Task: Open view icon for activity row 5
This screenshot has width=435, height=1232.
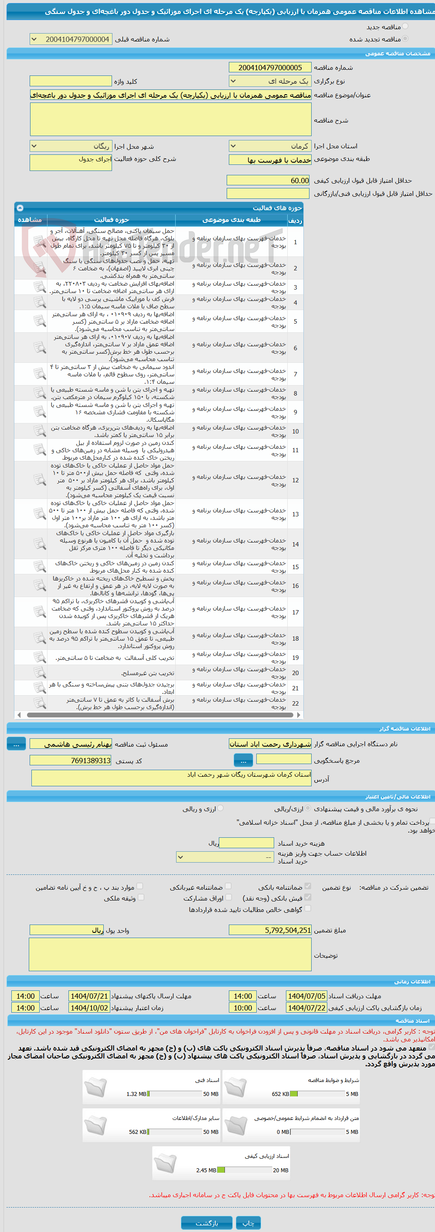Action: 40,321
